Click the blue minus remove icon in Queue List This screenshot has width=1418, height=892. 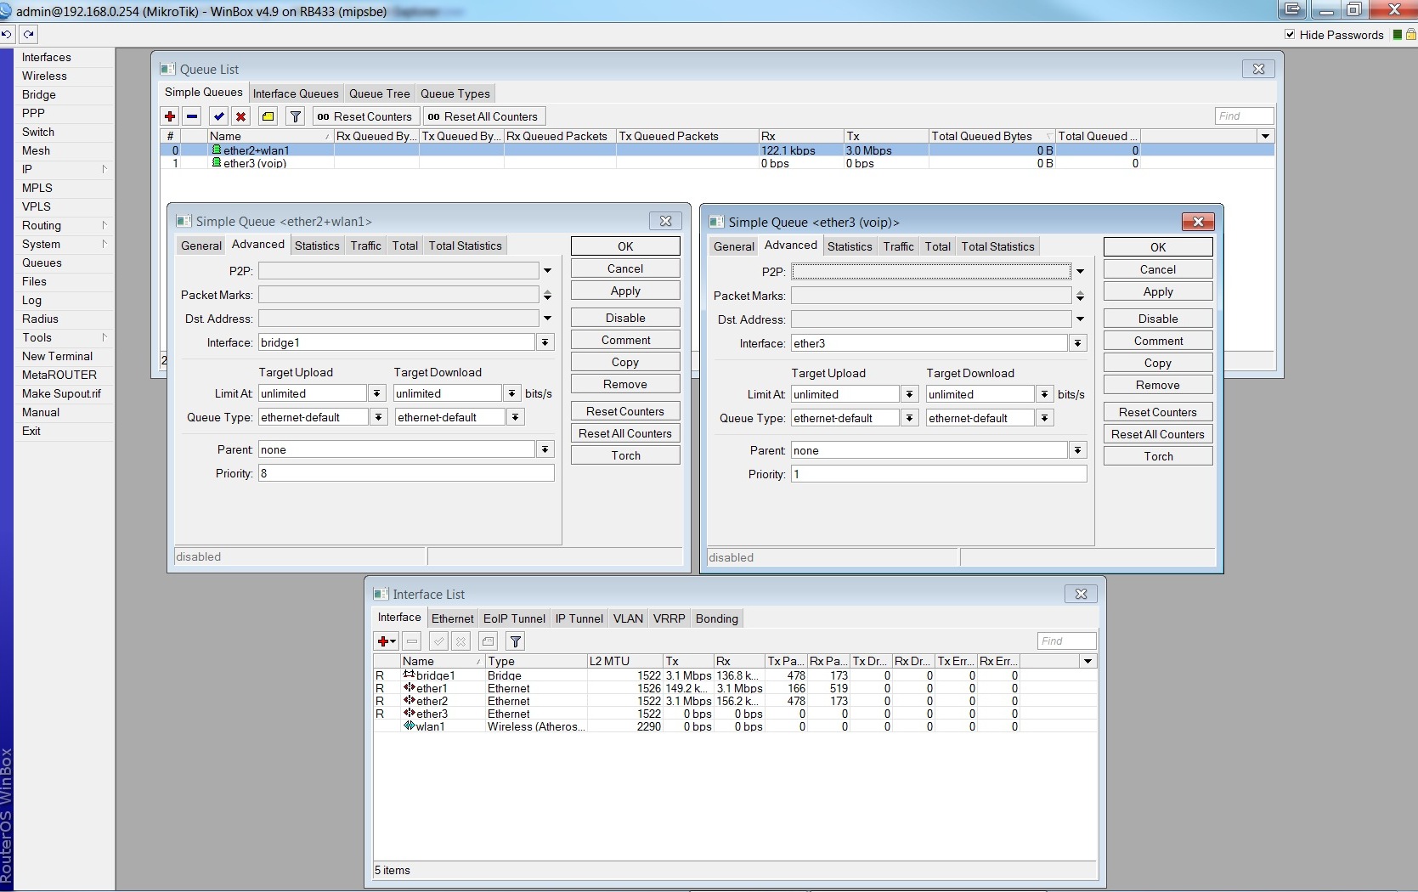(192, 116)
